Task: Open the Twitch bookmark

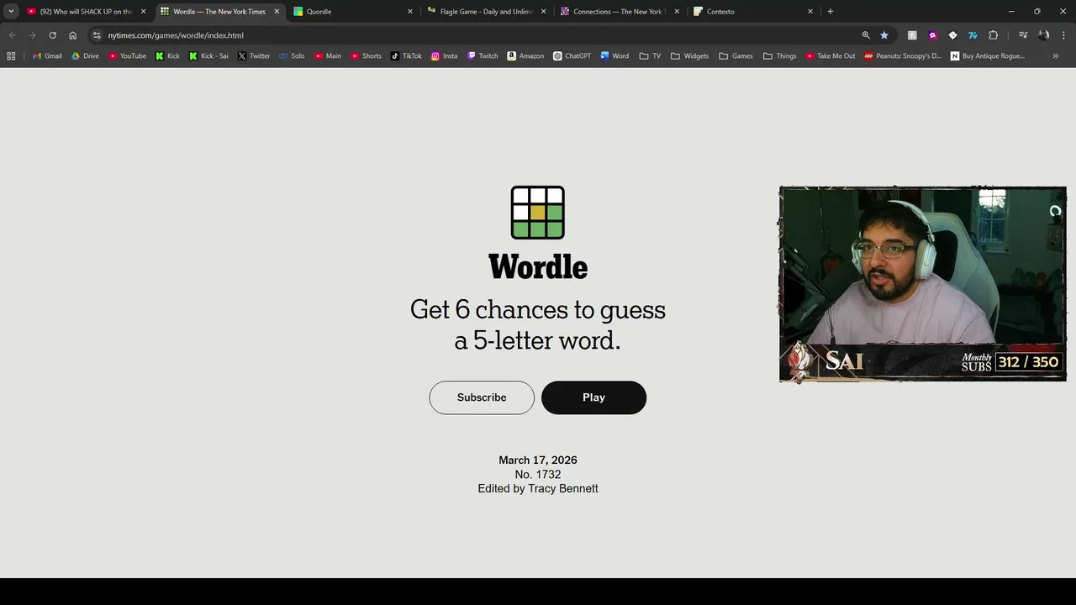Action: 483,56
